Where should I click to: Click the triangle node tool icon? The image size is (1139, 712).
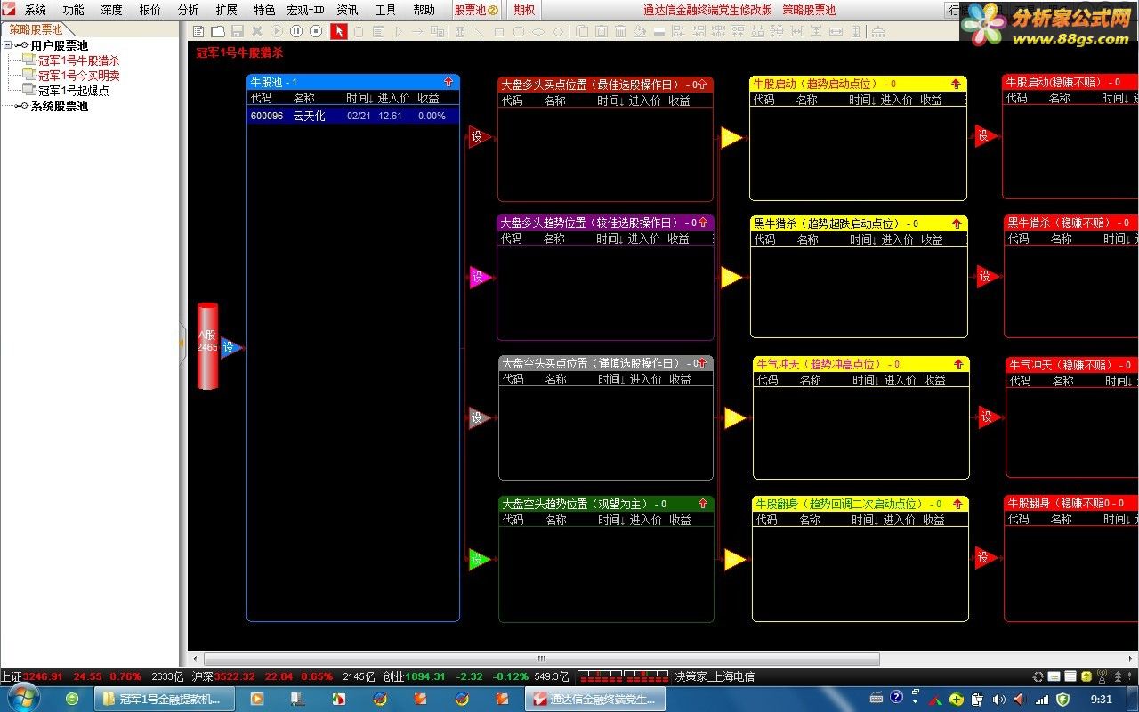point(399,31)
